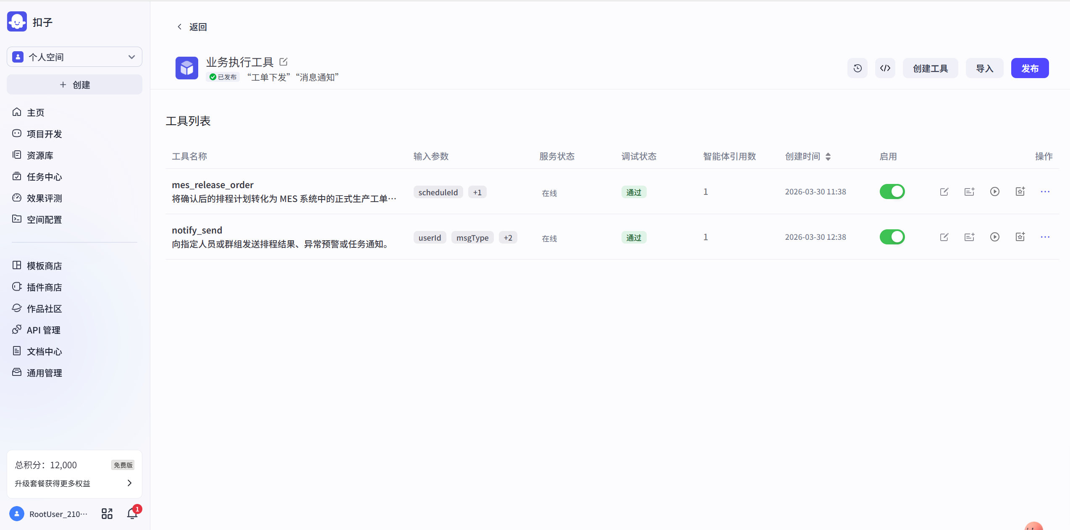Click the starred-box icon for notify_send
Viewport: 1070px width, 530px height.
[x=1020, y=237]
